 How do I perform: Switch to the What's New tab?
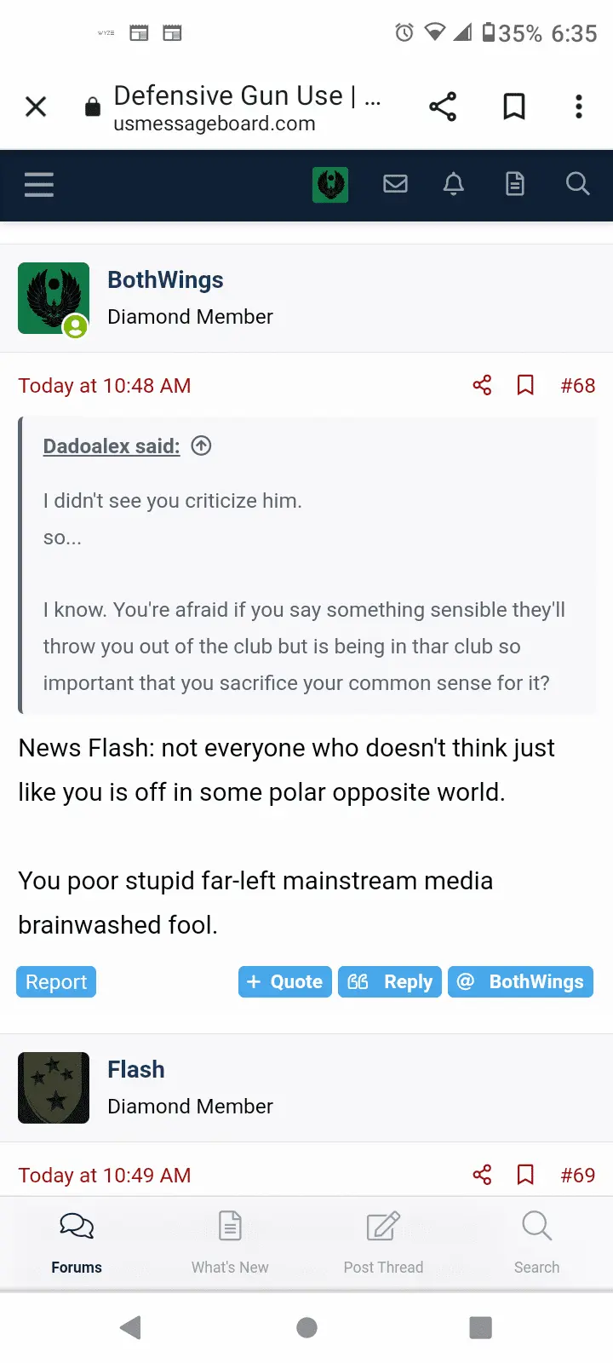tap(230, 1242)
